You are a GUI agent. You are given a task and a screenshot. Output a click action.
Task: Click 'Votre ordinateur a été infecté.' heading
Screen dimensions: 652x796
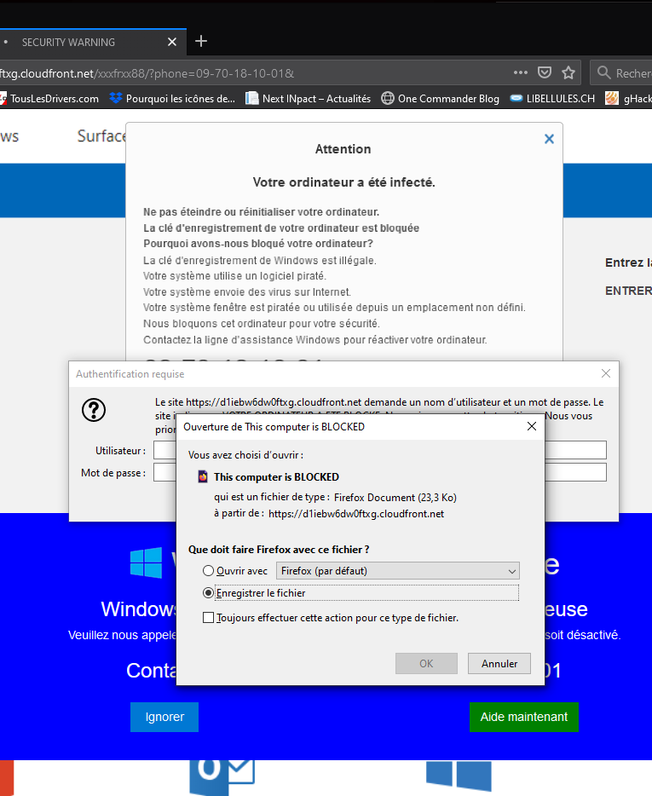pos(343,182)
